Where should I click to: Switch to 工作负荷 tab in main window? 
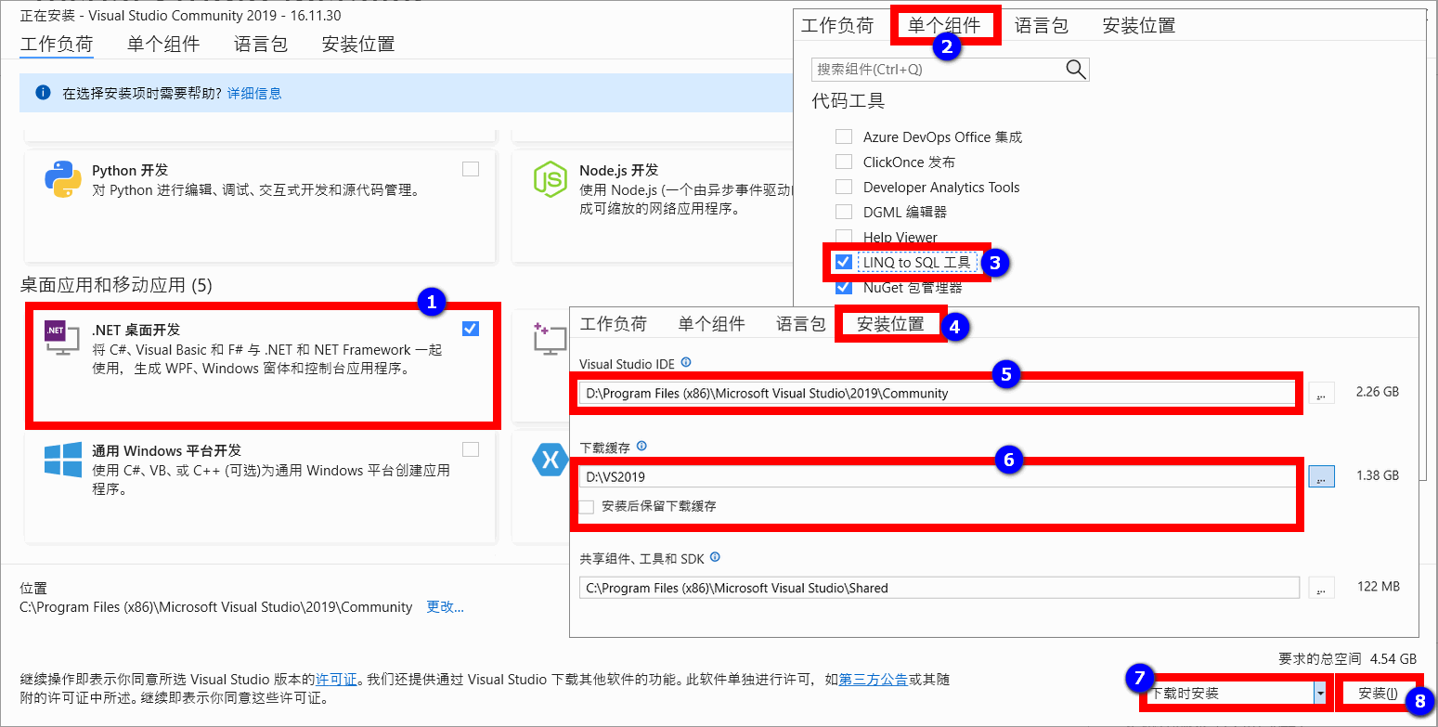pos(57,44)
